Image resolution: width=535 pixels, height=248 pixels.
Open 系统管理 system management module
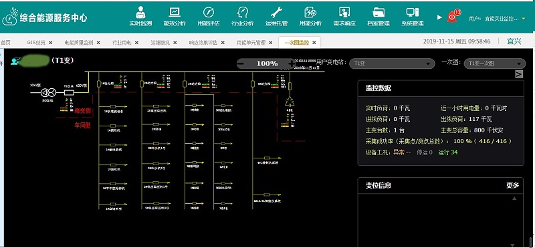(x=413, y=16)
